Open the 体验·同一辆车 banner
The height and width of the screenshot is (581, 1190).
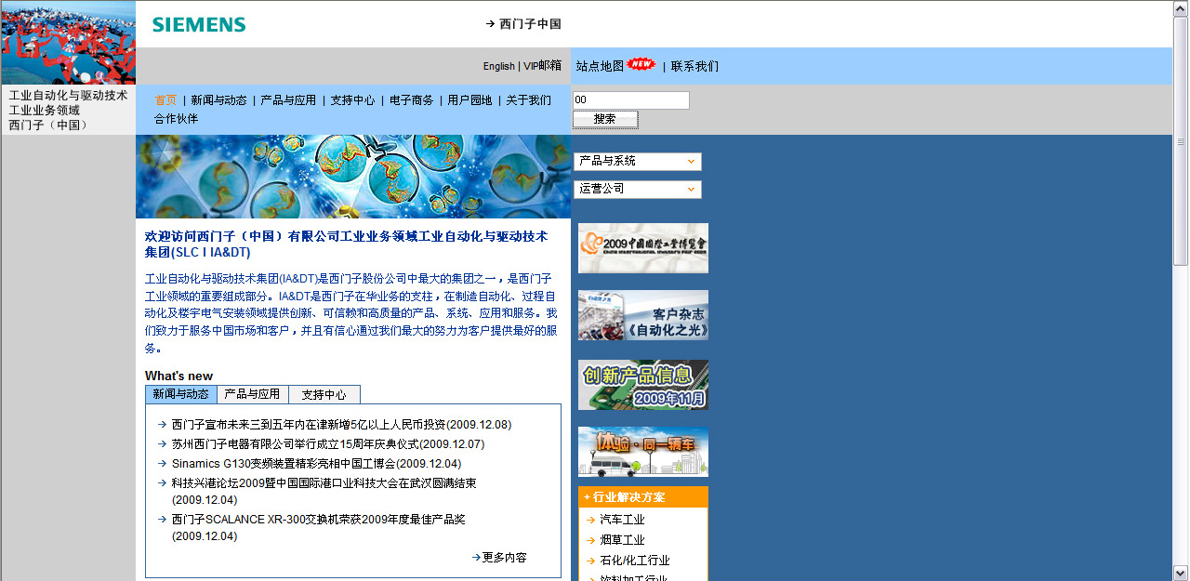coord(643,452)
